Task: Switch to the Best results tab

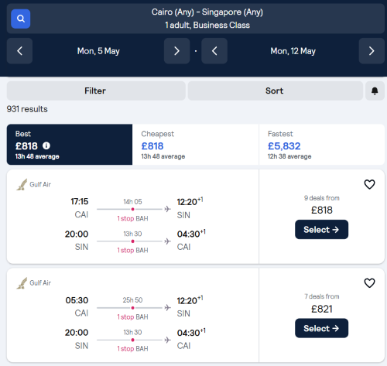Action: pos(70,145)
